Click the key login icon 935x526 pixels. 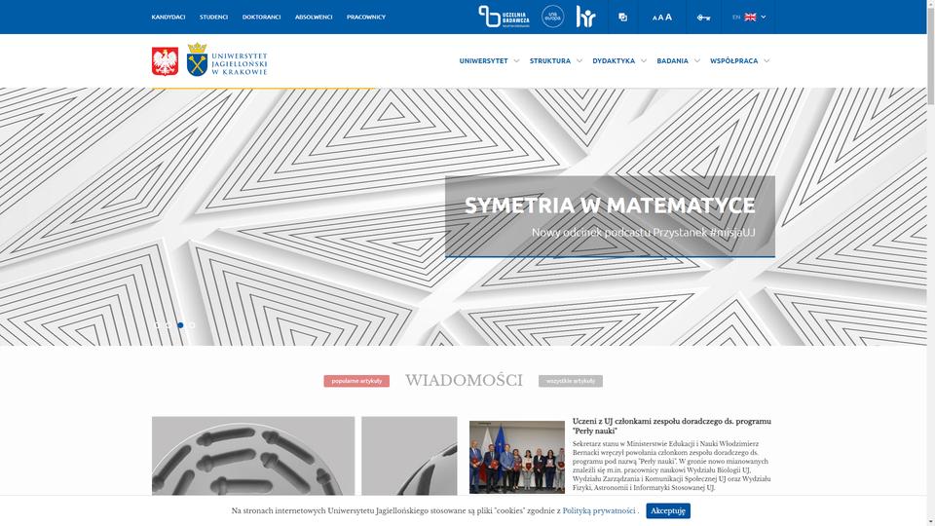(x=703, y=18)
